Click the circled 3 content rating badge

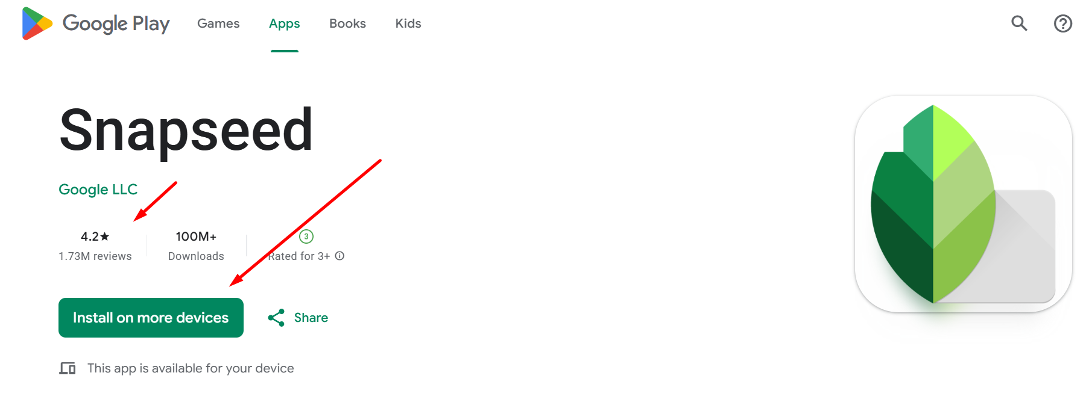point(306,236)
